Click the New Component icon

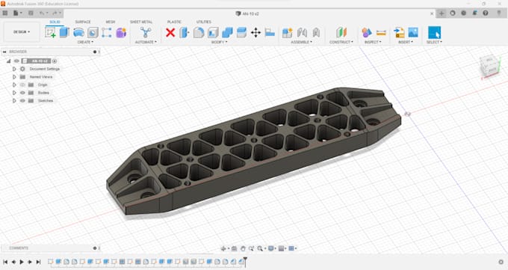(x=288, y=32)
